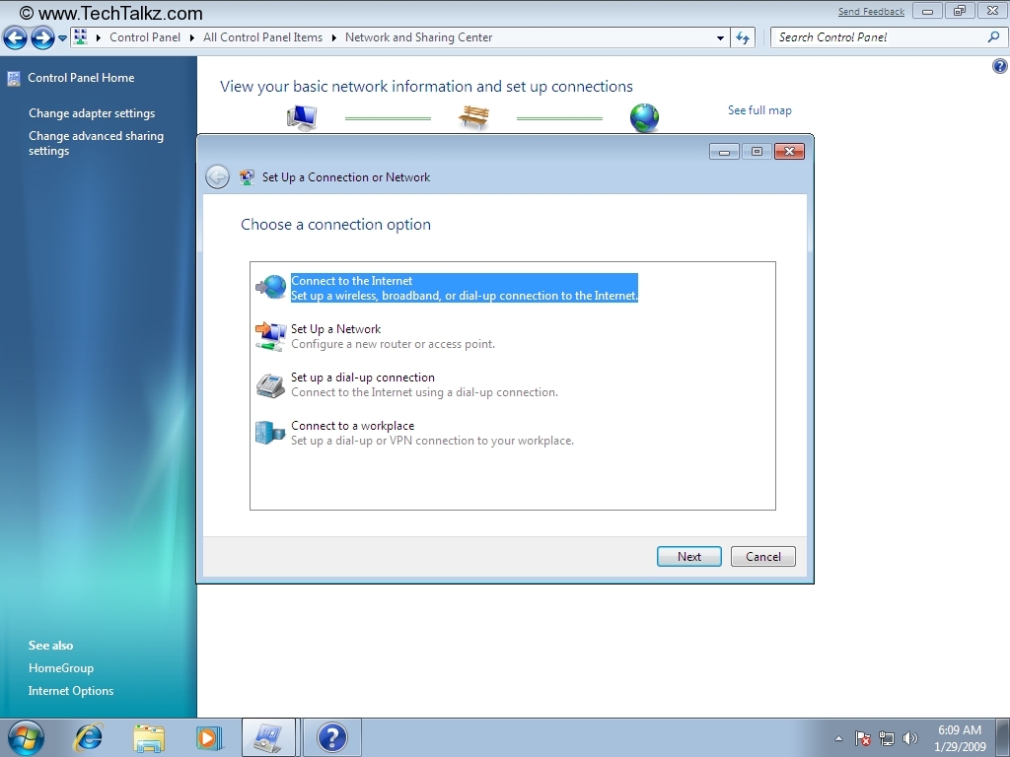This screenshot has width=1010, height=757.
Task: Click the Set Up a Network icon
Action: [270, 336]
